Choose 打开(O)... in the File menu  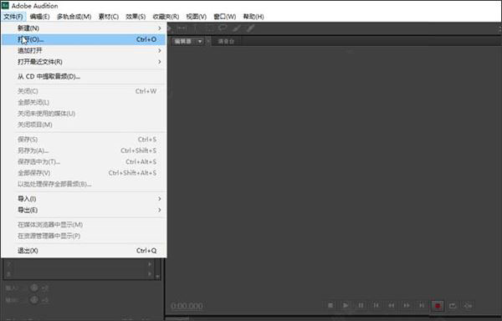point(84,39)
